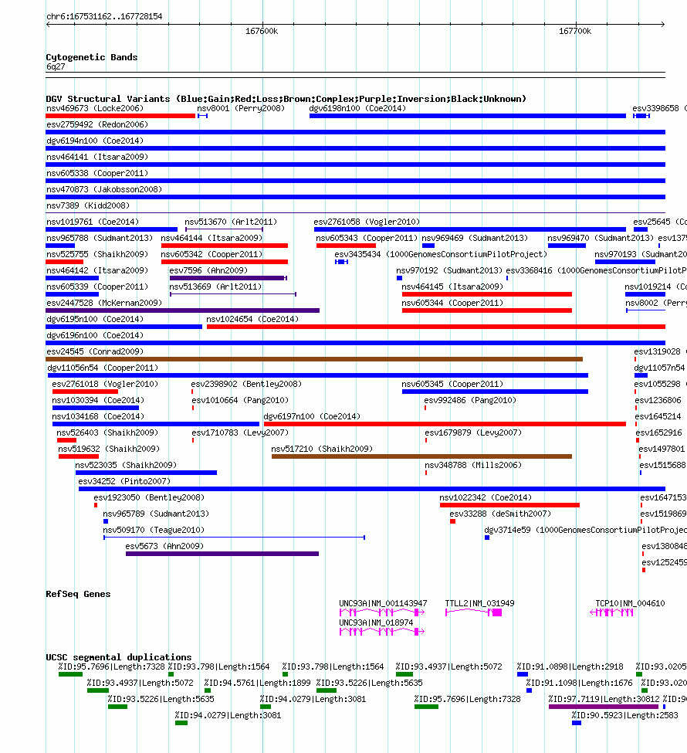687x753 pixels.
Task: Click esv2761018 (Vogler2010) label
Action: (105, 384)
